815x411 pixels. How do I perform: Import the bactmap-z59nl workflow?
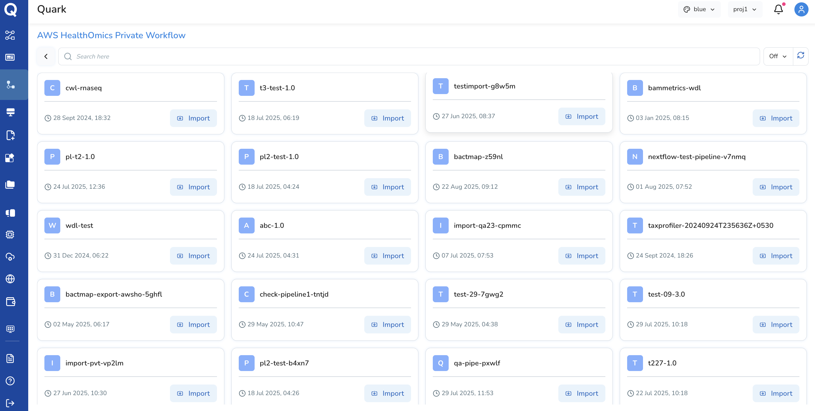(x=582, y=187)
